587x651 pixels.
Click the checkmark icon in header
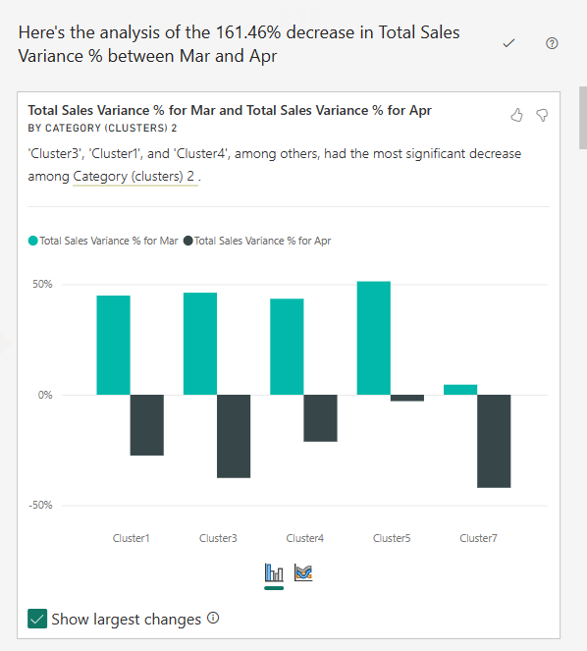coord(508,43)
